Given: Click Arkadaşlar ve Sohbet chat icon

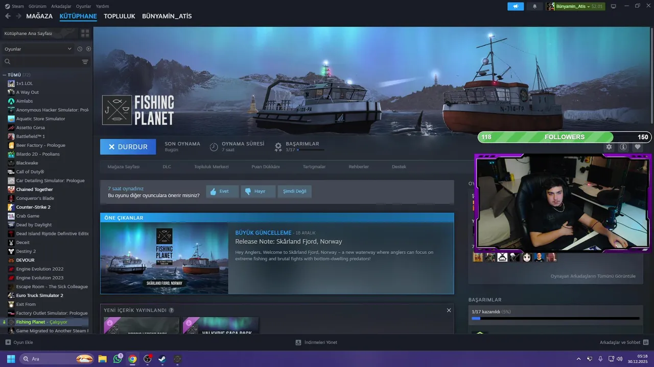Looking at the screenshot, I should 646,343.
